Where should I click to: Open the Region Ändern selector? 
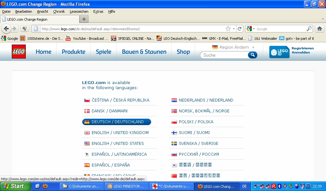click(234, 47)
